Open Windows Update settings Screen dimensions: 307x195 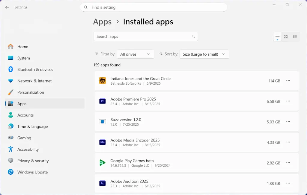point(32,172)
